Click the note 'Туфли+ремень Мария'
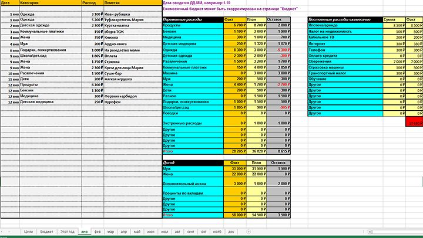The image size is (423, 238). coord(133,20)
